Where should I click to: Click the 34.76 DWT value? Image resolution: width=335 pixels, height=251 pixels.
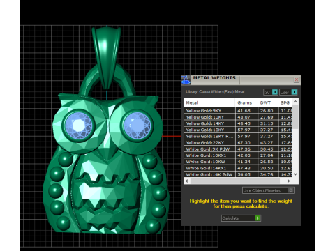[x=267, y=174]
